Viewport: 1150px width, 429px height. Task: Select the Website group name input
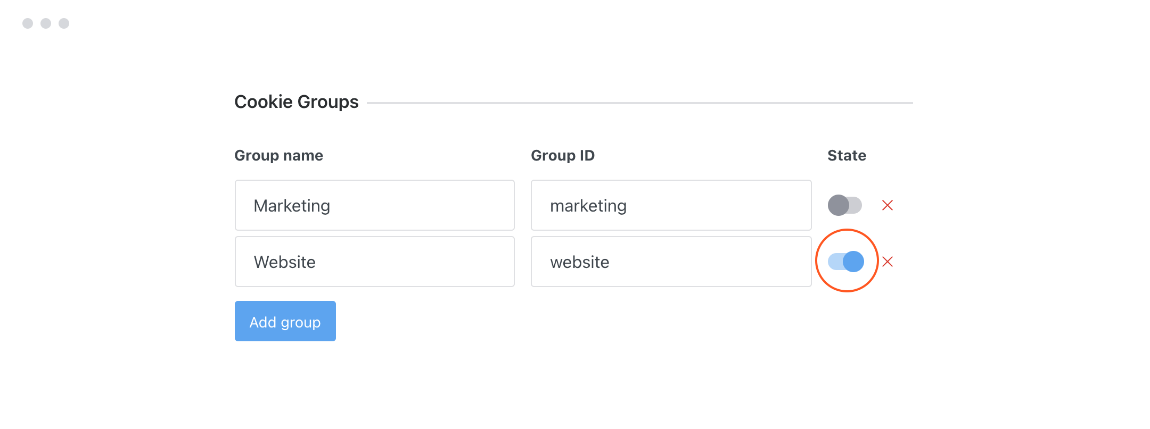coord(374,262)
